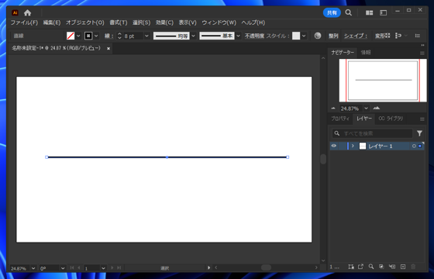The width and height of the screenshot is (434, 279).
Task: Click the Home icon in the title bar
Action: (27, 12)
